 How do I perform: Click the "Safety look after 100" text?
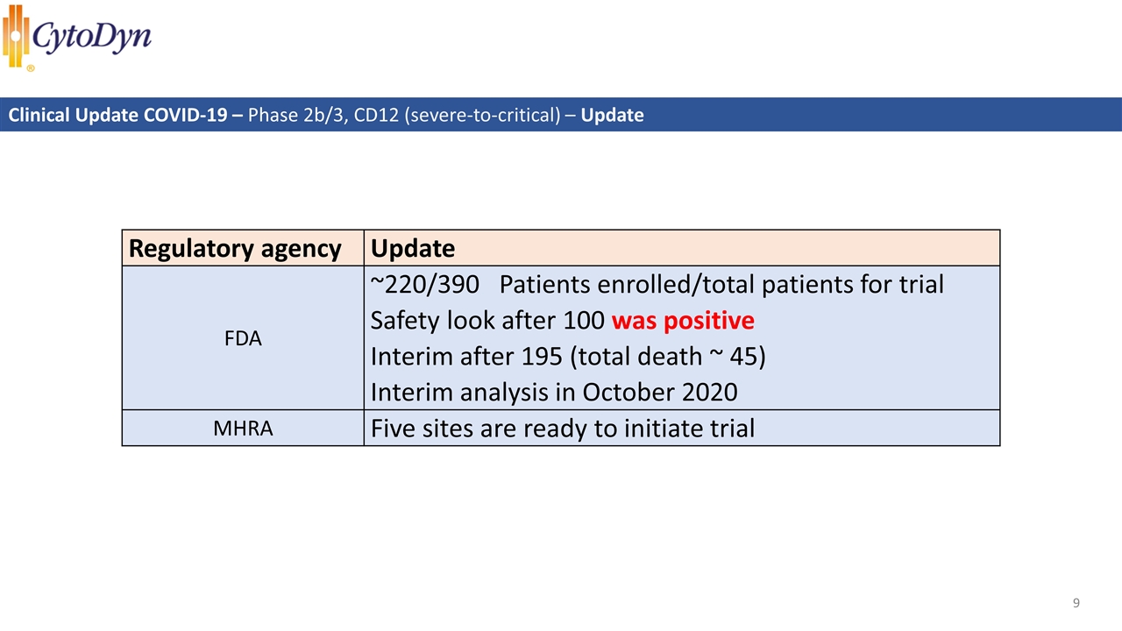pos(487,322)
